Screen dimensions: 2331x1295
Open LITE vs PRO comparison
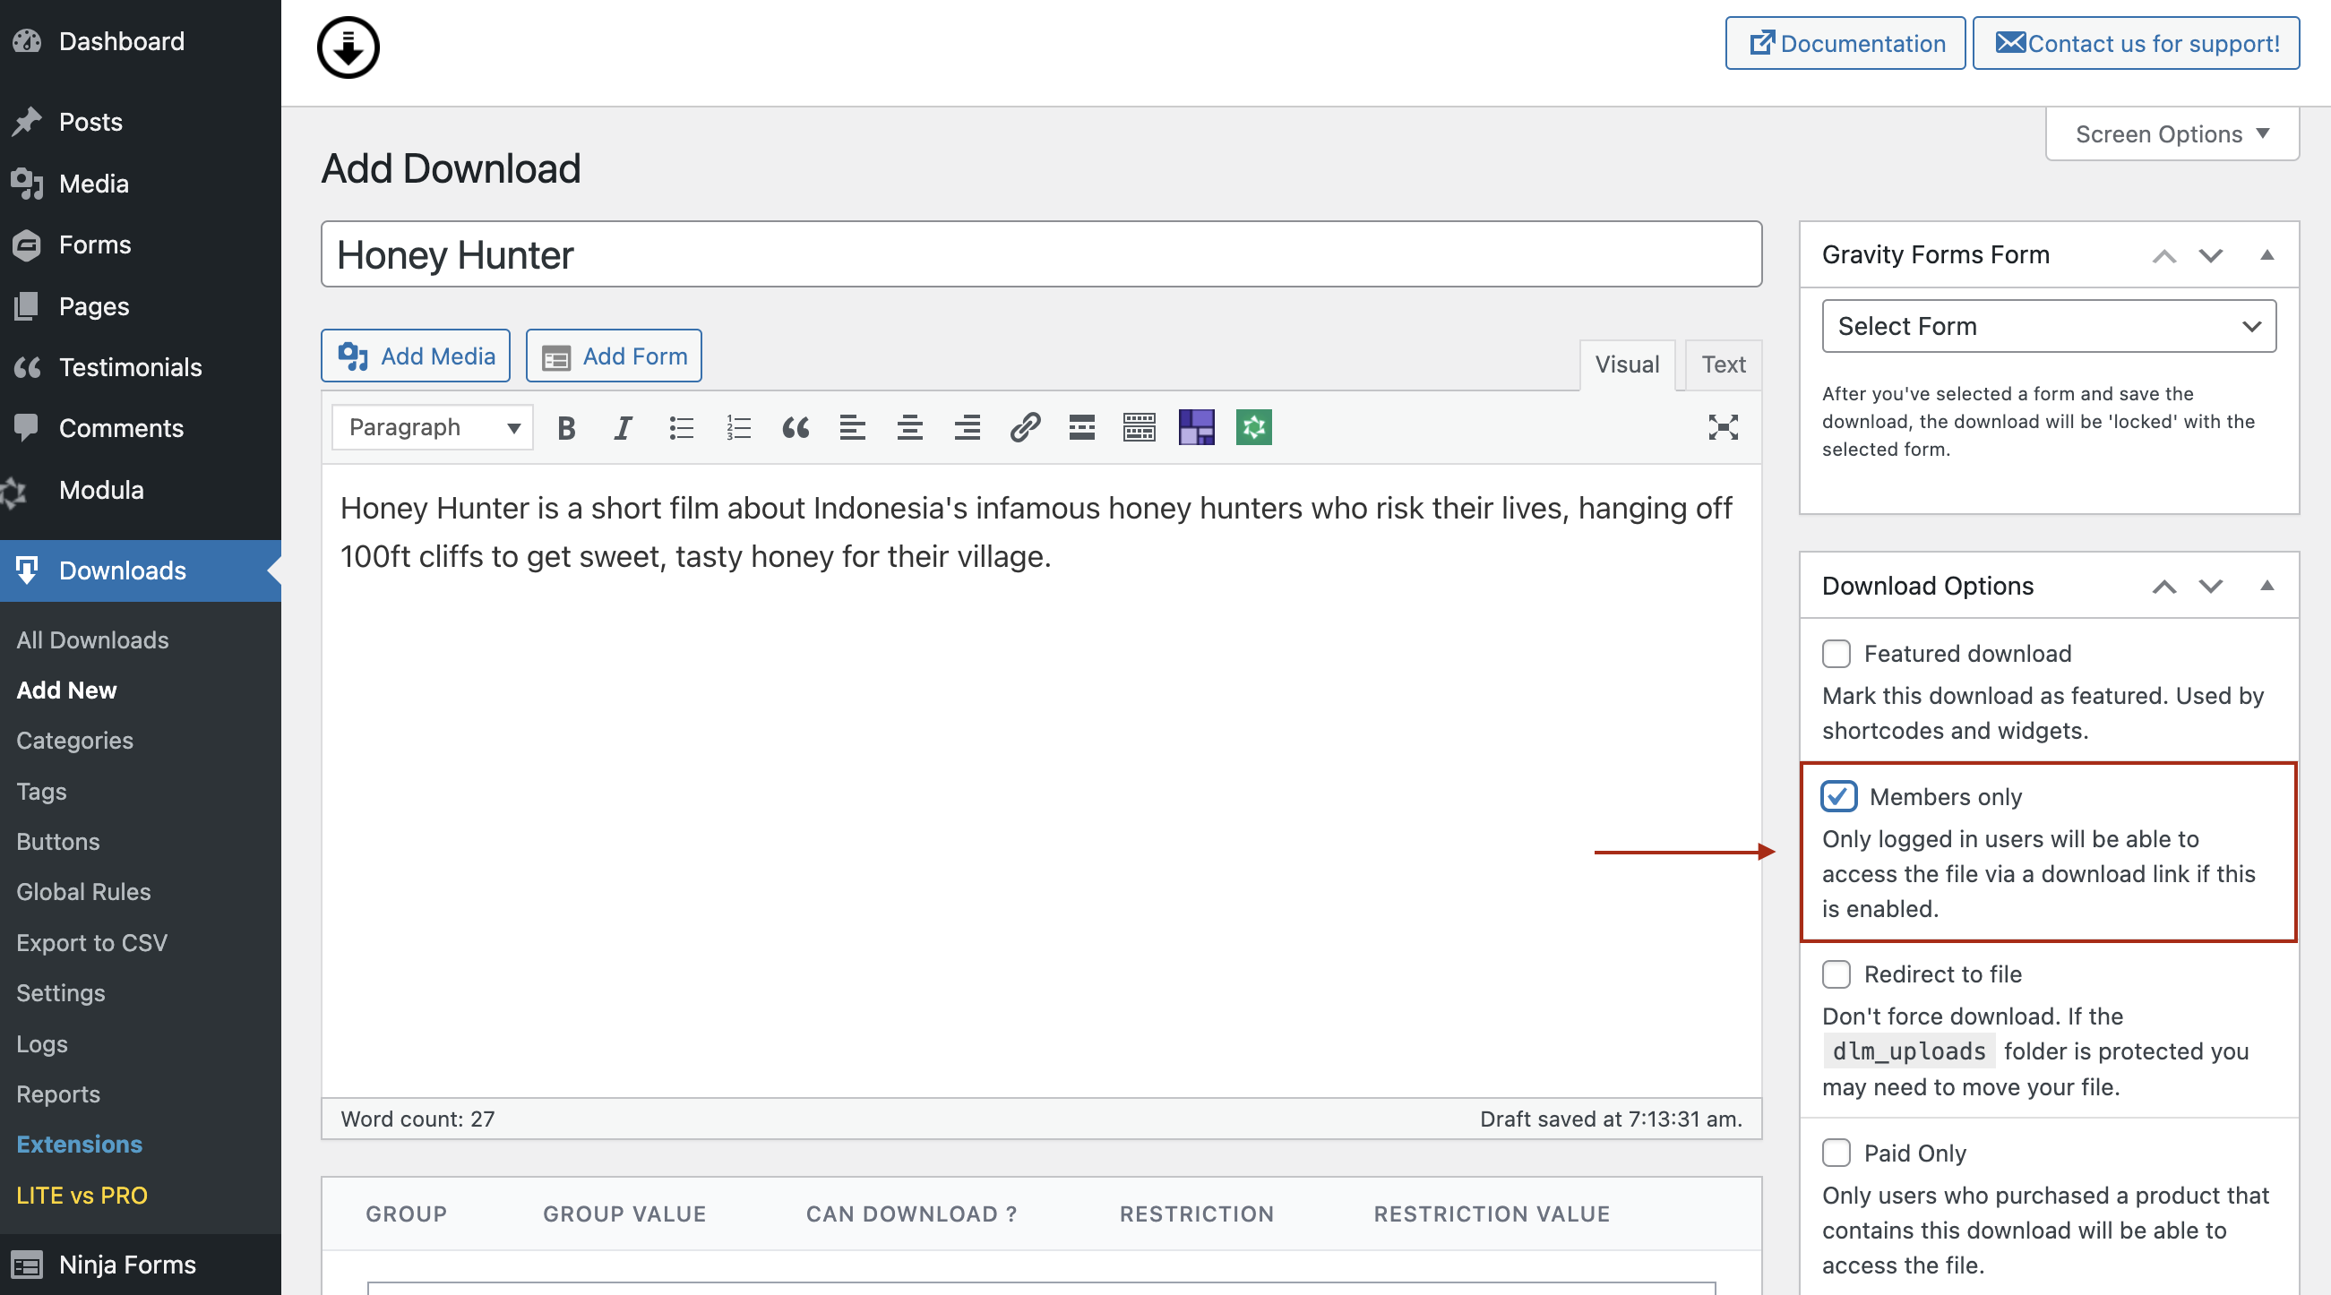coord(82,1195)
